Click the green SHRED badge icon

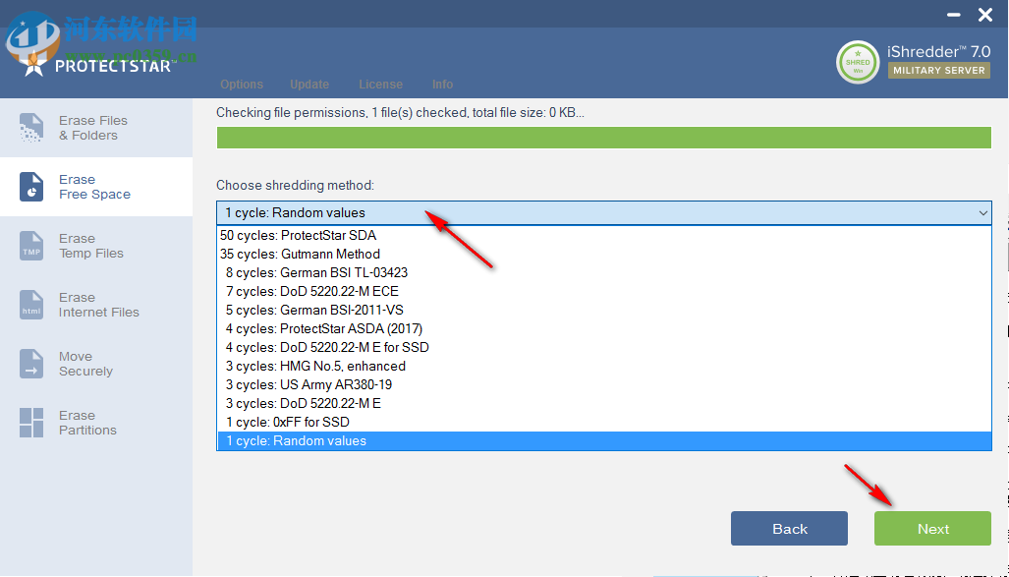click(x=858, y=63)
